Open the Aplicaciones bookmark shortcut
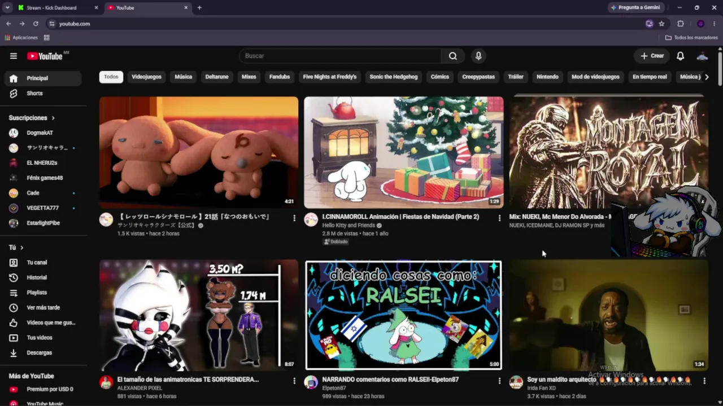Image resolution: width=723 pixels, height=406 pixels. [21, 38]
